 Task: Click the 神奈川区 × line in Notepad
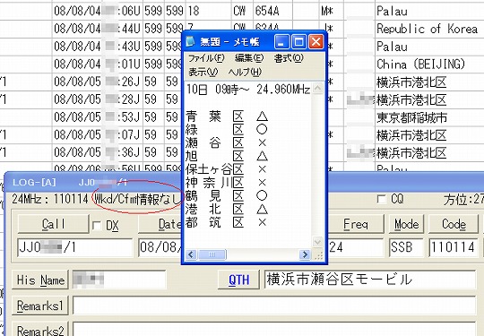pyautogui.click(x=227, y=183)
